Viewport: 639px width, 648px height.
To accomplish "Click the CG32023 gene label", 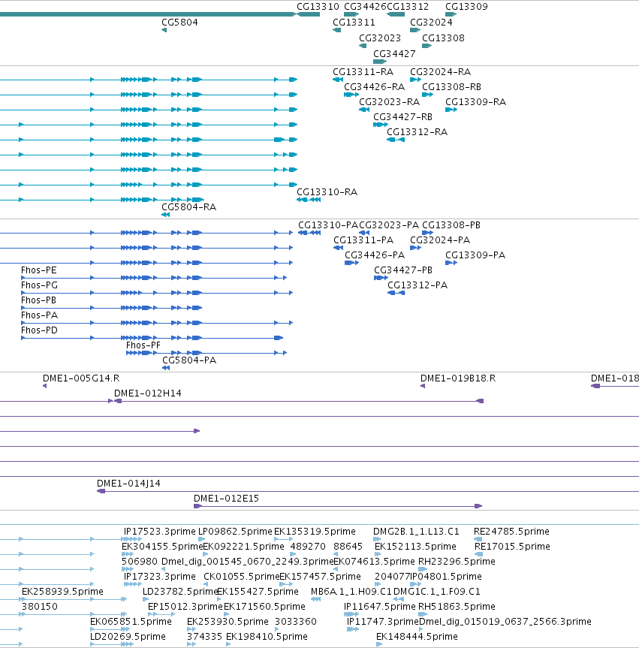I will [380, 38].
